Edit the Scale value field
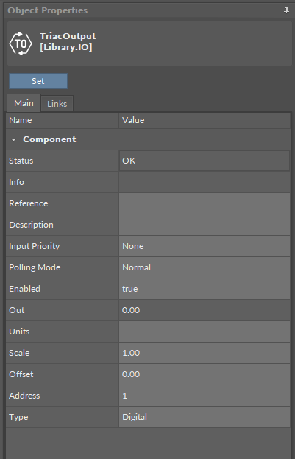Viewport: 295px width, 459px height. point(205,353)
